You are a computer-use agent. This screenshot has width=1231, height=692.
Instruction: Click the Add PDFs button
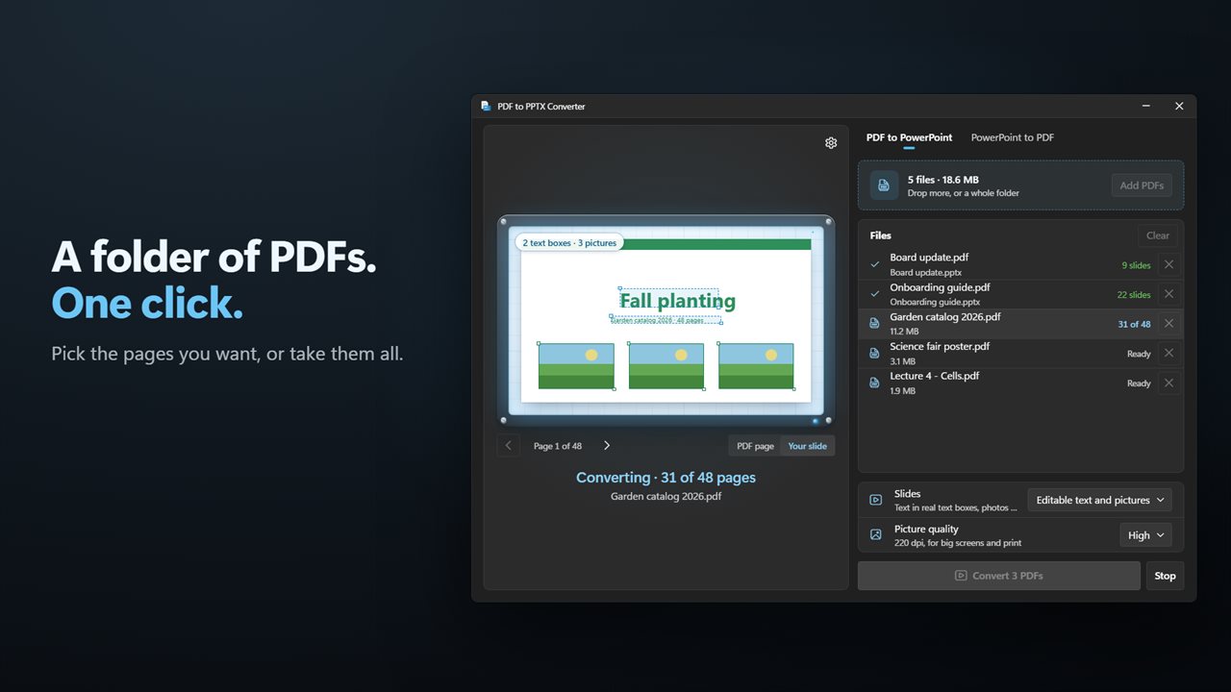click(x=1142, y=185)
